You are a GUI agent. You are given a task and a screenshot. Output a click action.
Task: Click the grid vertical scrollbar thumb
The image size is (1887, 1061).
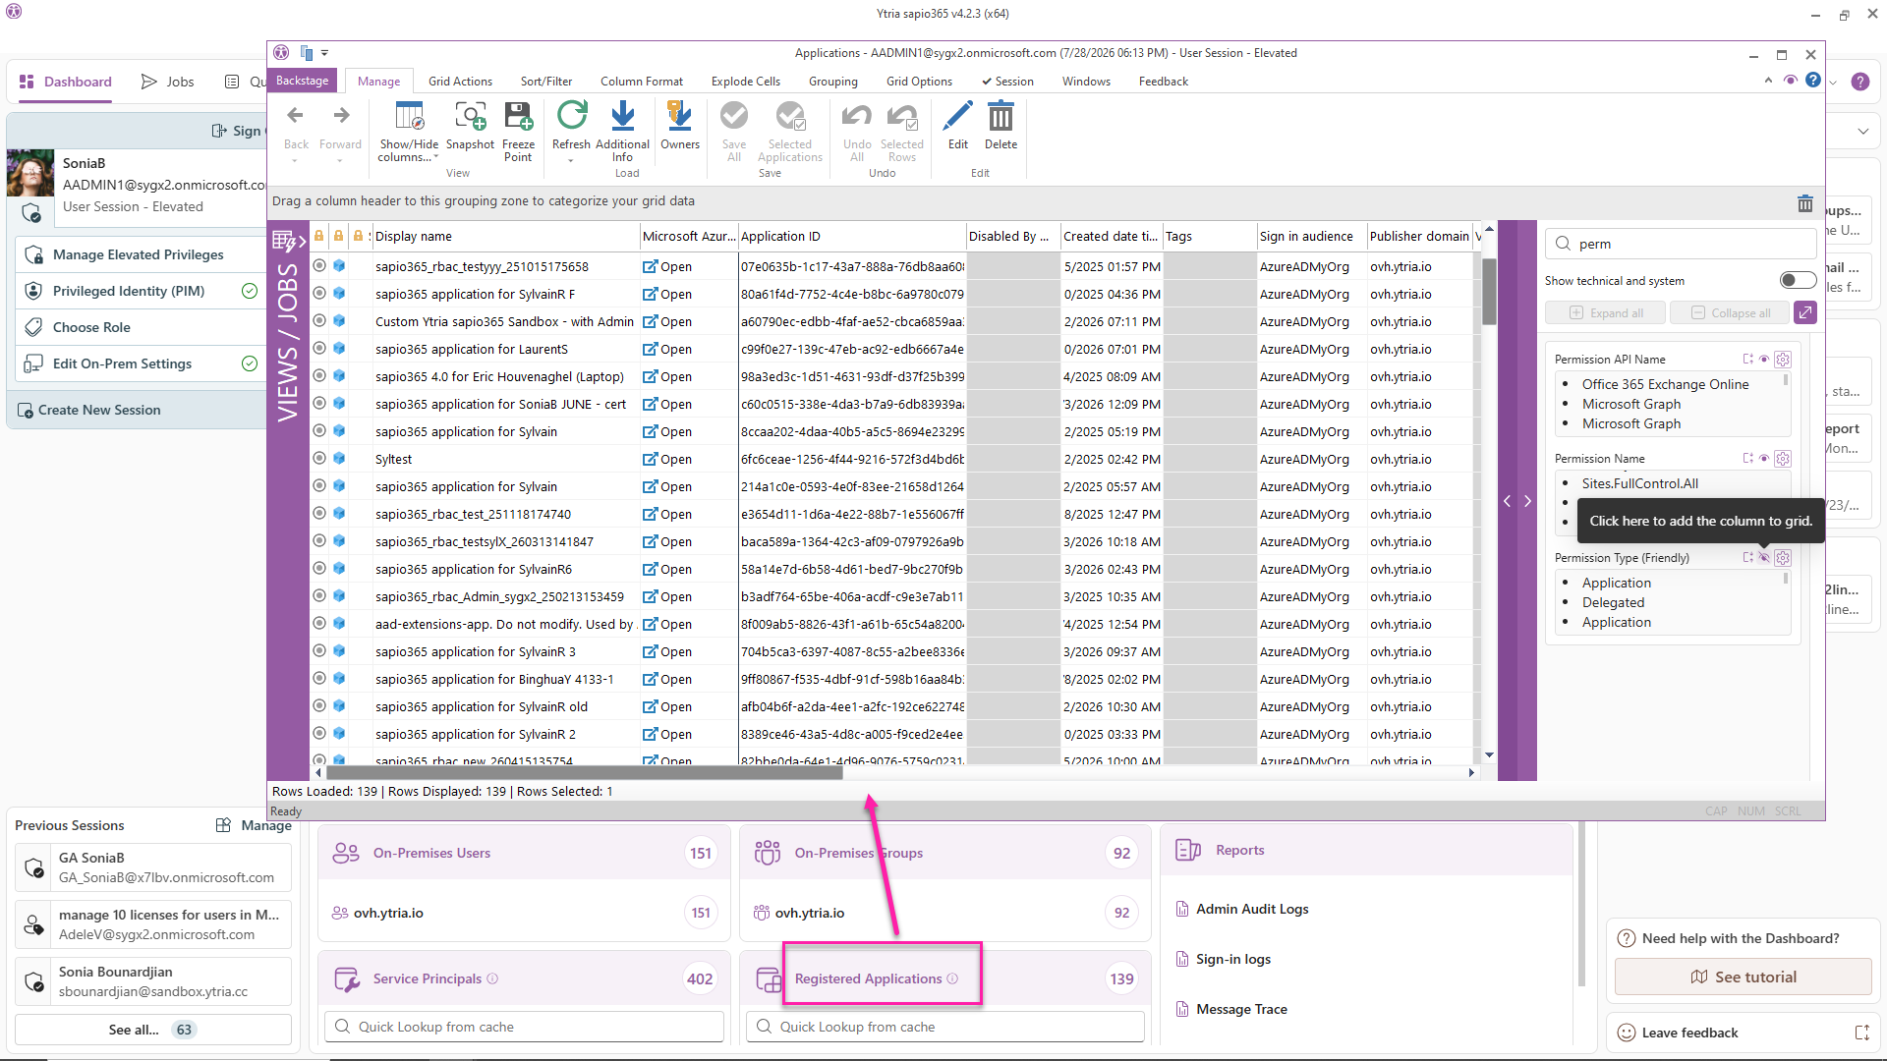pos(1489,291)
